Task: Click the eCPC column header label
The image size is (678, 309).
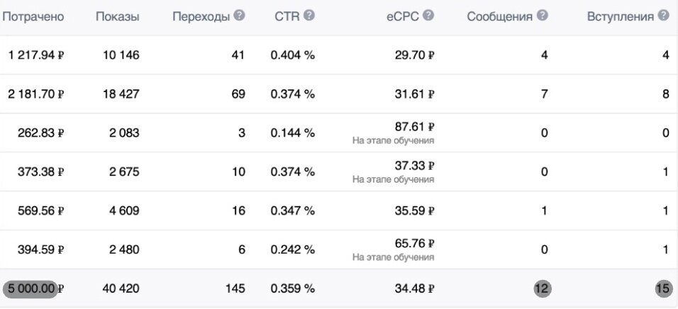Action: [403, 16]
